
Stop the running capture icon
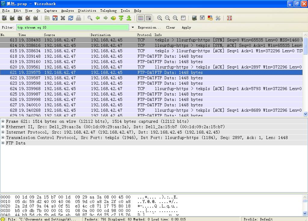pyautogui.click(x=28, y=18)
